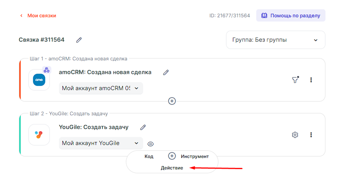Open gear settings for YouGile step
Image resolution: width=349 pixels, height=182 pixels.
coord(295,135)
